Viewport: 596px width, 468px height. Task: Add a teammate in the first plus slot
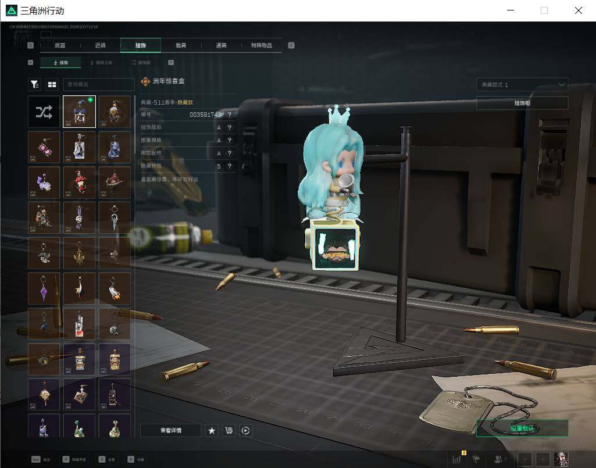pyautogui.click(x=524, y=459)
